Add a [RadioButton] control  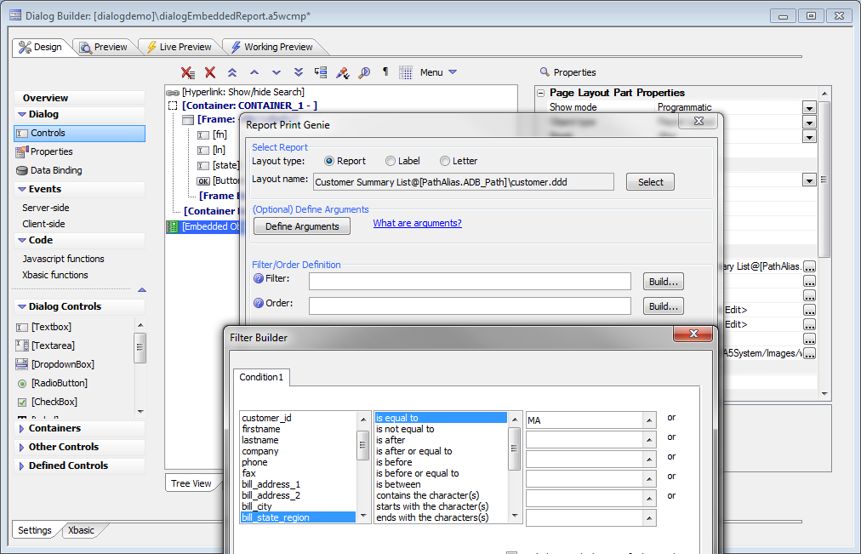pos(52,383)
